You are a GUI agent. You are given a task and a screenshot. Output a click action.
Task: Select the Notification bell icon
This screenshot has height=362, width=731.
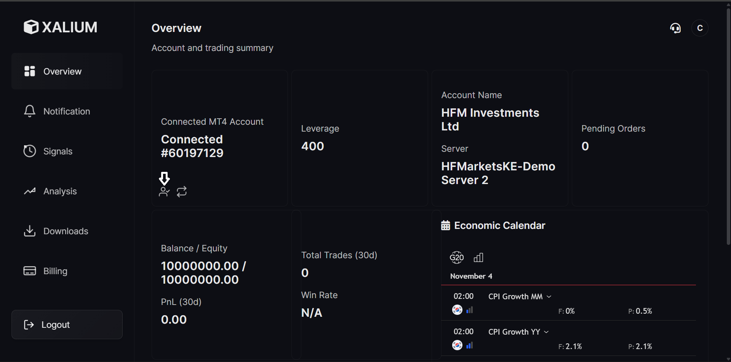tap(29, 111)
